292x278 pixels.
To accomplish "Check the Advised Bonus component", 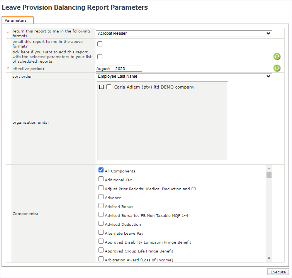I will (101, 206).
